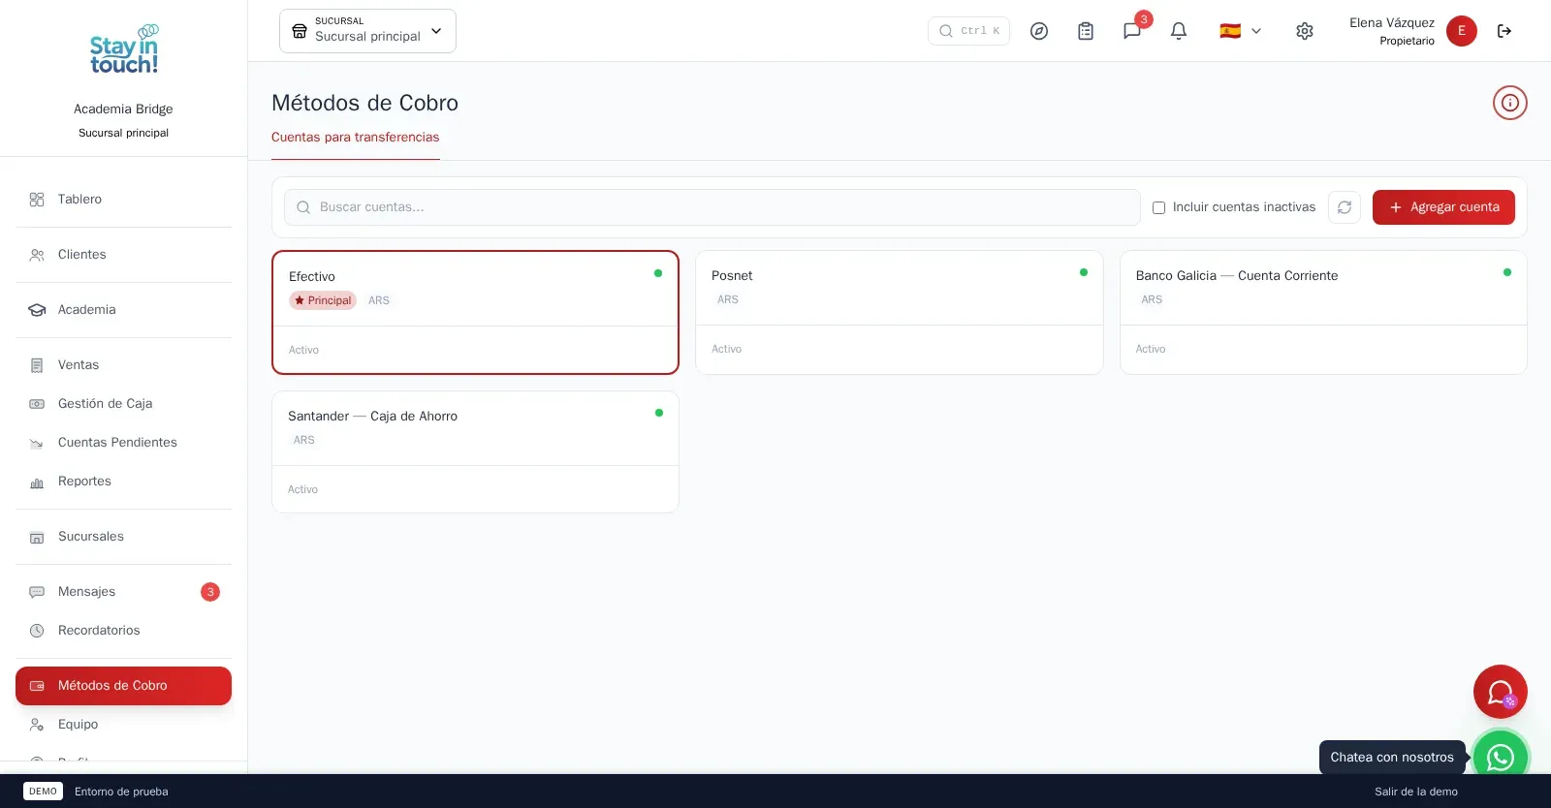Image resolution: width=1551 pixels, height=808 pixels.
Task: Open the clipboard tasks icon in header
Action: point(1086,31)
